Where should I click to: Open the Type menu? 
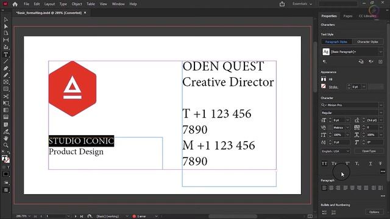(x=63, y=4)
